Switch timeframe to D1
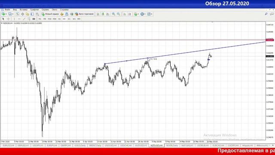 coord(69,19)
